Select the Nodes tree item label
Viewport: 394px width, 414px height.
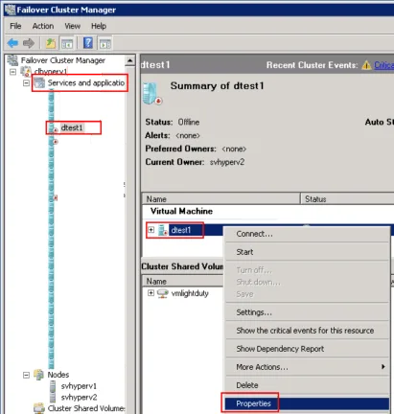point(58,375)
